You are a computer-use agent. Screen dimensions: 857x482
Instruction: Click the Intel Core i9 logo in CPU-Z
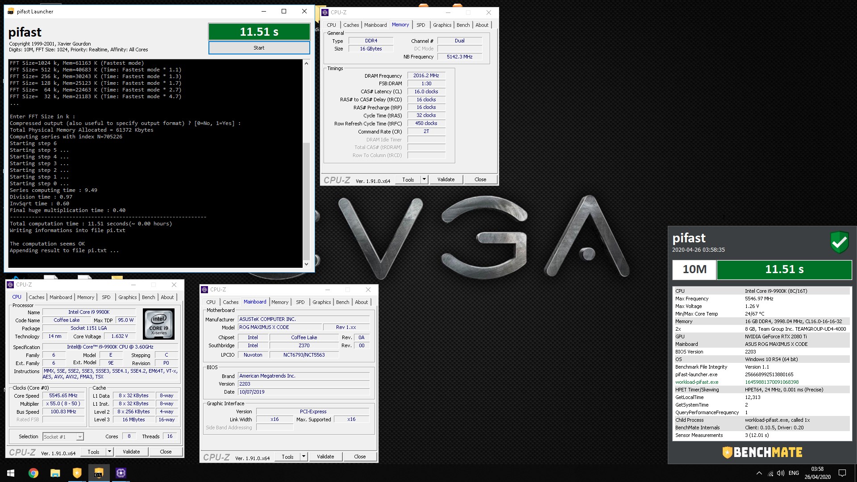pos(158,324)
